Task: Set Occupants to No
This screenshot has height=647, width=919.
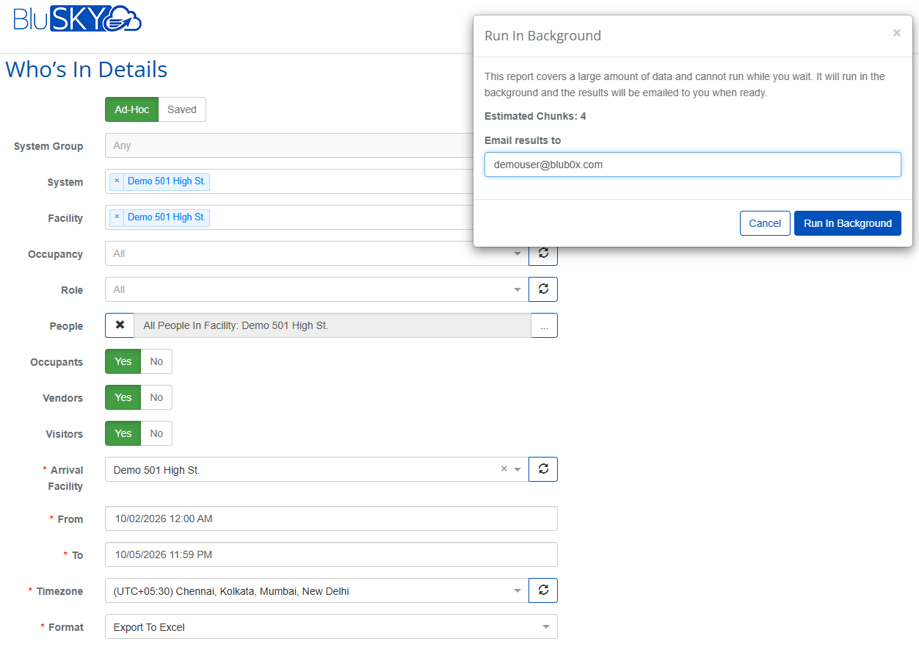Action: [156, 361]
